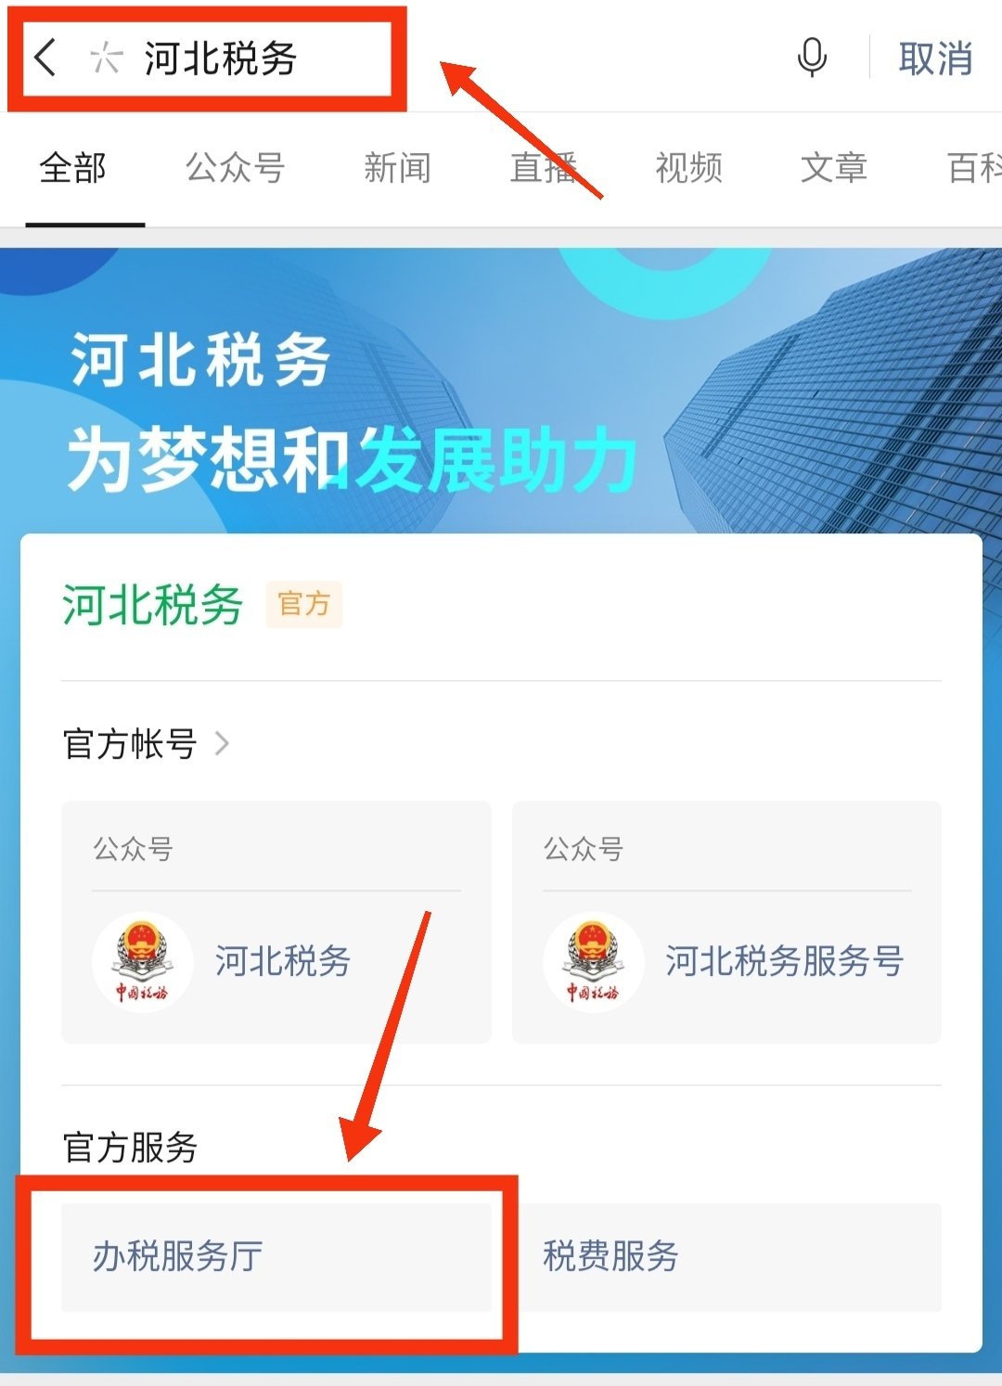This screenshot has height=1386, width=1002.
Task: Tap the 河北税务服务号 emblem avatar
Action: coord(594,961)
